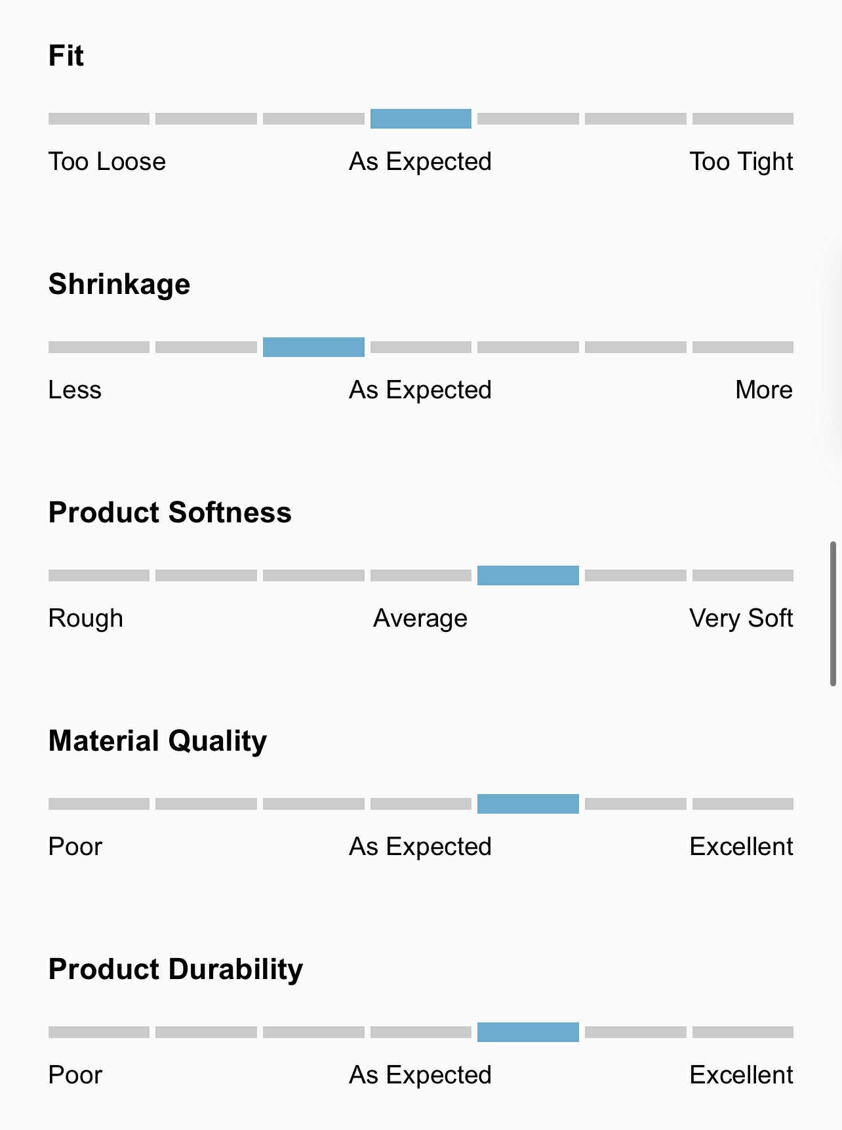Click the highlighted blue Shrinkage segment
The width and height of the screenshot is (842, 1130).
[313, 347]
